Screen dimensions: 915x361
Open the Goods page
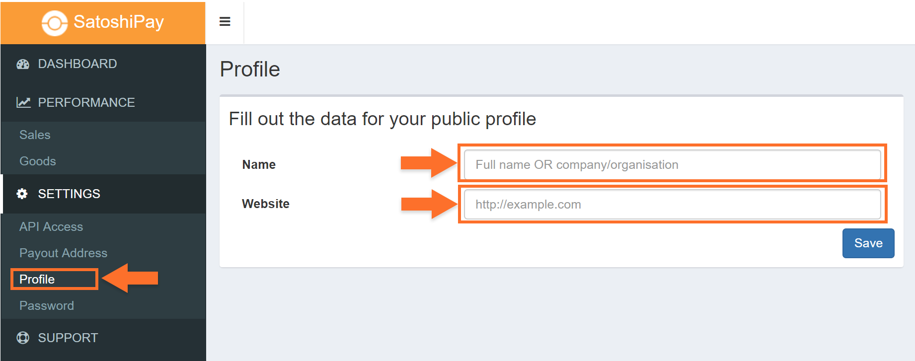click(x=38, y=161)
